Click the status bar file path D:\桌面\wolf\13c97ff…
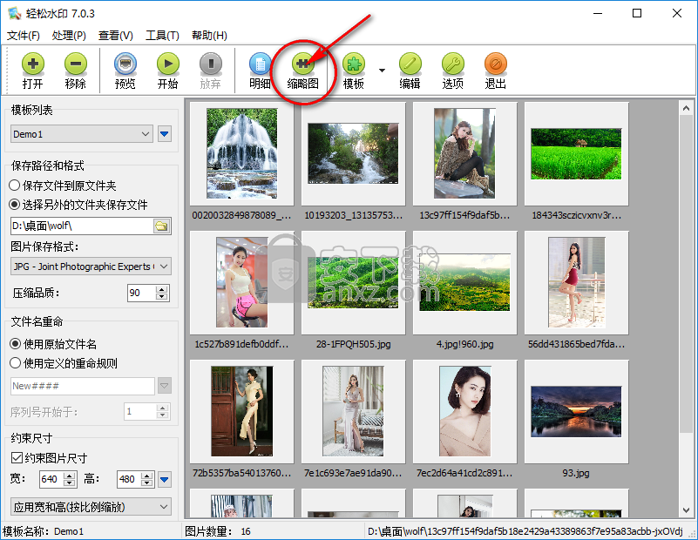This screenshot has height=540, width=698. 525,531
